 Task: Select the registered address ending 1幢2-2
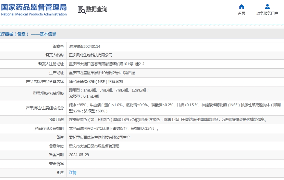(107, 64)
